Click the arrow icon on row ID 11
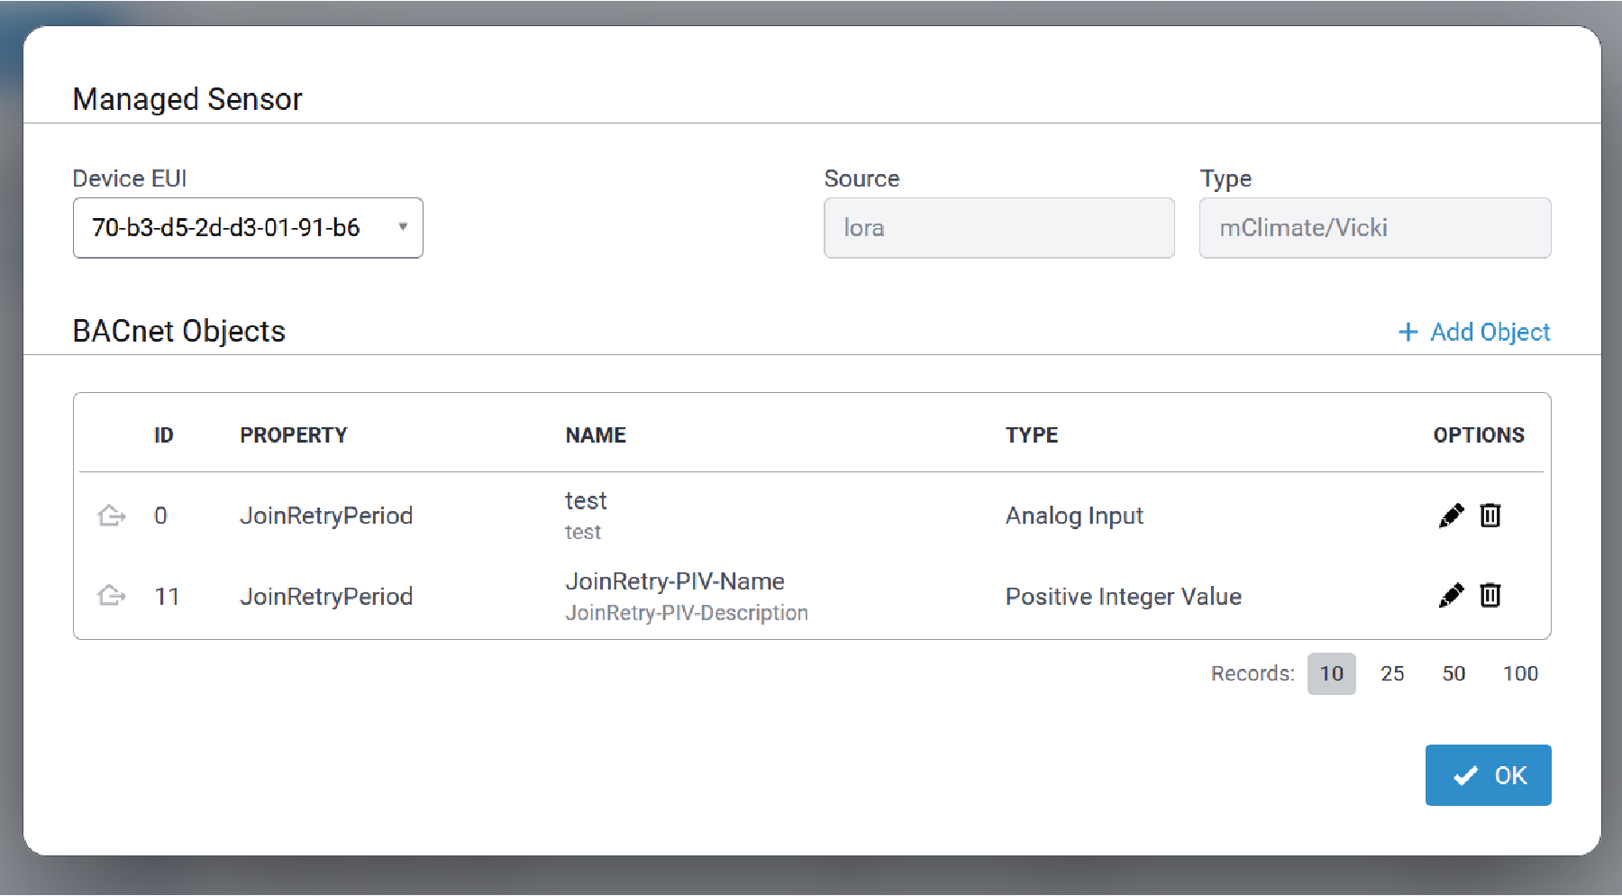Image resolution: width=1622 pixels, height=896 pixels. coord(112,596)
